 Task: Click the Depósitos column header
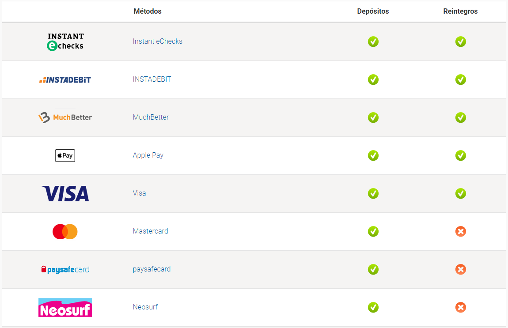(x=373, y=11)
